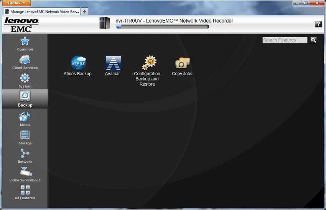Show All Features in sidebar

25,192
